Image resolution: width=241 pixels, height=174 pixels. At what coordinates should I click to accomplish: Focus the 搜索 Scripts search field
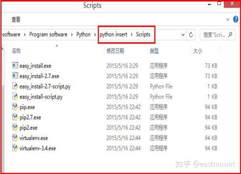214,35
